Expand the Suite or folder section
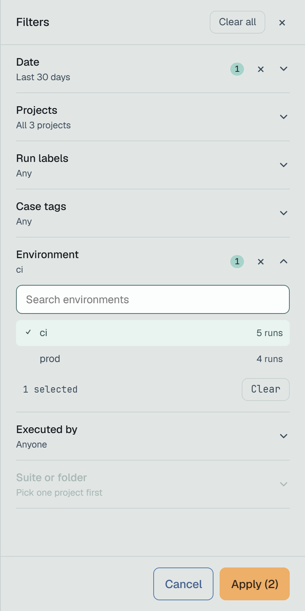 pyautogui.click(x=284, y=484)
